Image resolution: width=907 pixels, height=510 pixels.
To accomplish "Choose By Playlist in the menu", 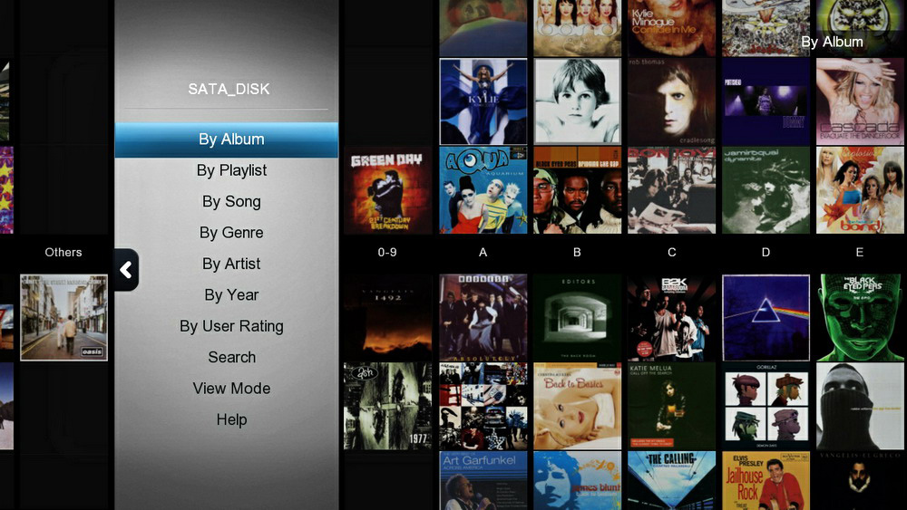I will 231,170.
